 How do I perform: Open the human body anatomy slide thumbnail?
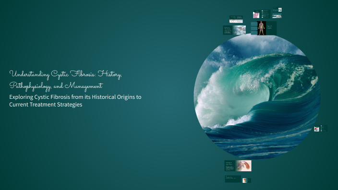pos(264,28)
